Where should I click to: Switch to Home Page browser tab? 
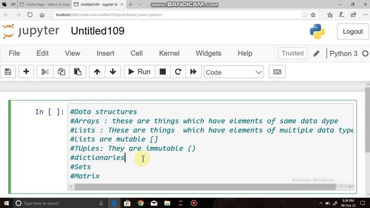click(x=45, y=5)
